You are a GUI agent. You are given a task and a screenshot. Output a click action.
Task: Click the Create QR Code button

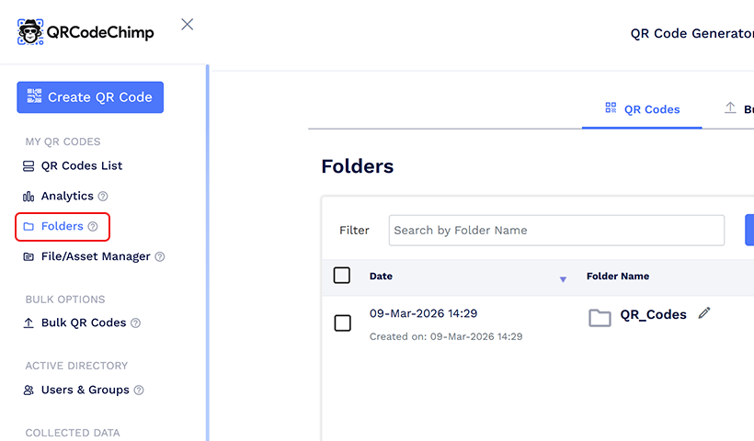tap(90, 97)
